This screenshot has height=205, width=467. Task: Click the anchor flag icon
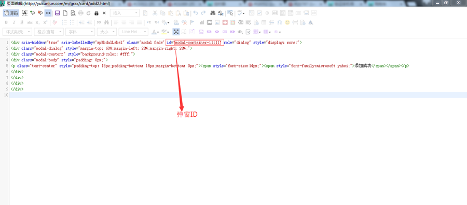point(192,22)
